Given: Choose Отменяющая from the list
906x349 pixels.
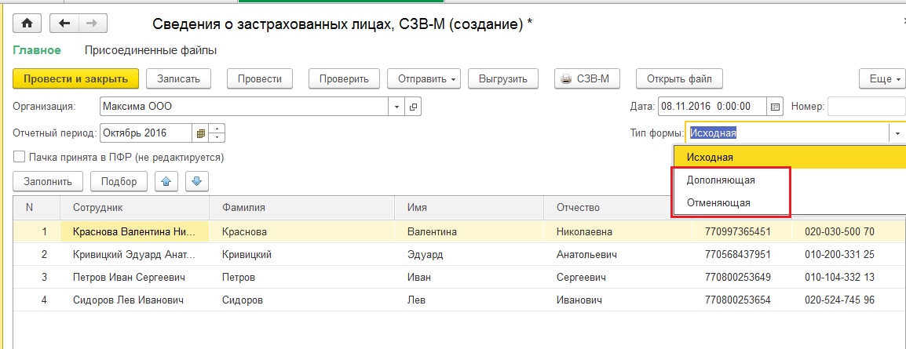Looking at the screenshot, I should (x=718, y=202).
